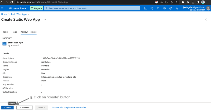Open the browser extensions puzzle icon
This screenshot has width=211, height=111.
(183, 2)
